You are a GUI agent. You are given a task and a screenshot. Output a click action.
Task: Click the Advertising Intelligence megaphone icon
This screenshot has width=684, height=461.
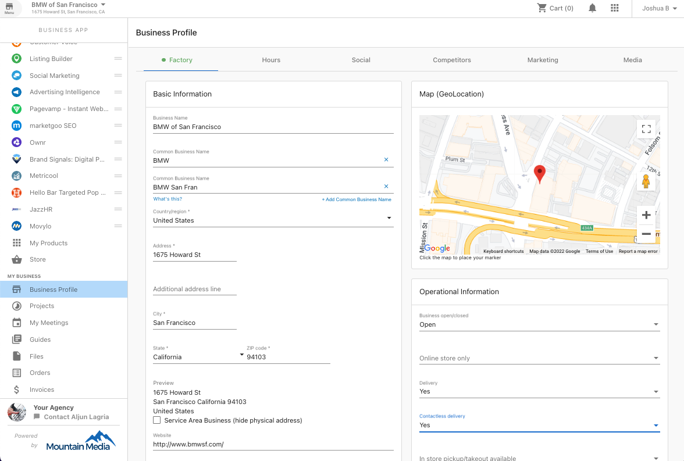[16, 92]
